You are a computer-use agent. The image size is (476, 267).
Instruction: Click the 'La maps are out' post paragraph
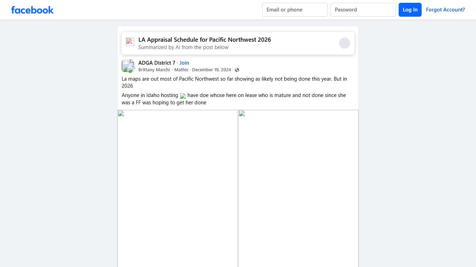point(234,82)
